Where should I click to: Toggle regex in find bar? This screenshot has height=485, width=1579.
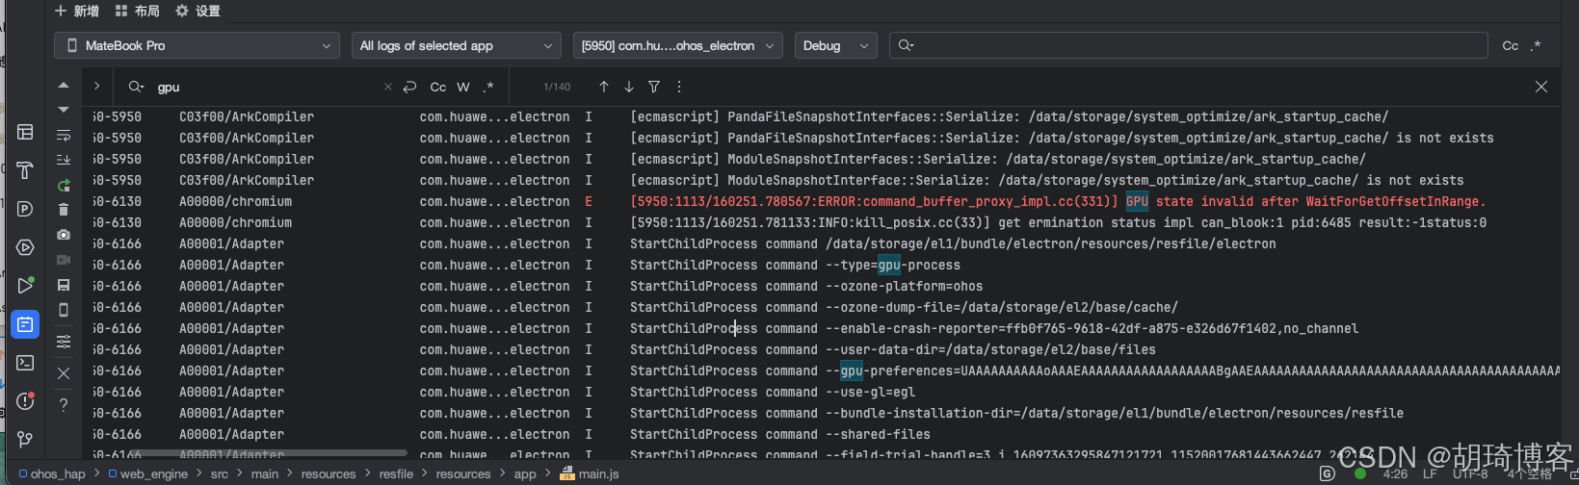click(488, 87)
